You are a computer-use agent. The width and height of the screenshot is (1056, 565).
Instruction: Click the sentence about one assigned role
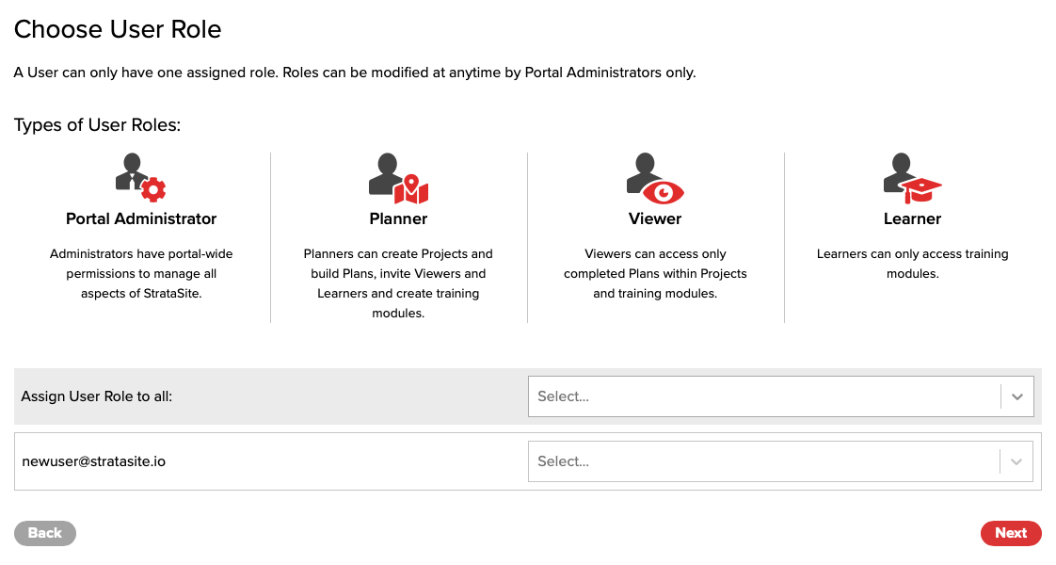point(355,73)
